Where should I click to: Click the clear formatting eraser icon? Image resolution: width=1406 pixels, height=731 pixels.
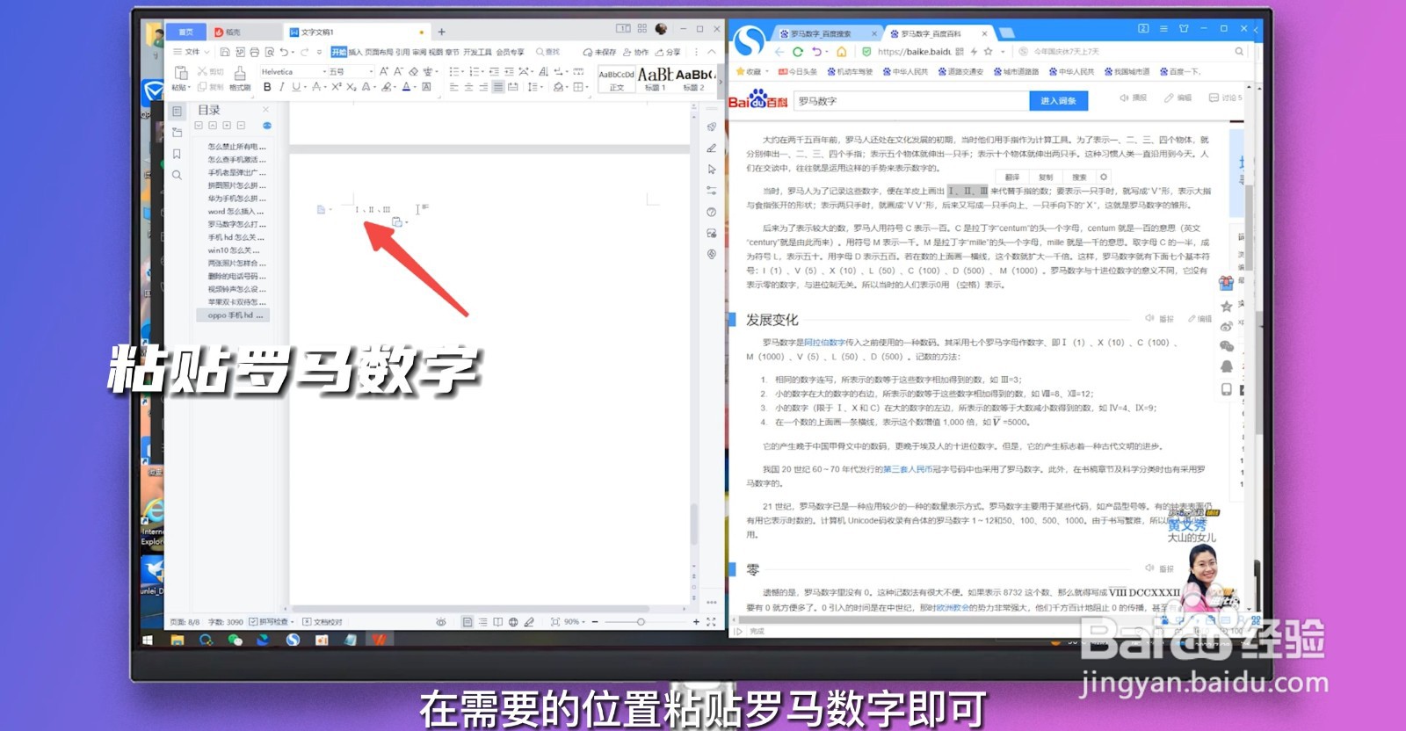point(414,71)
